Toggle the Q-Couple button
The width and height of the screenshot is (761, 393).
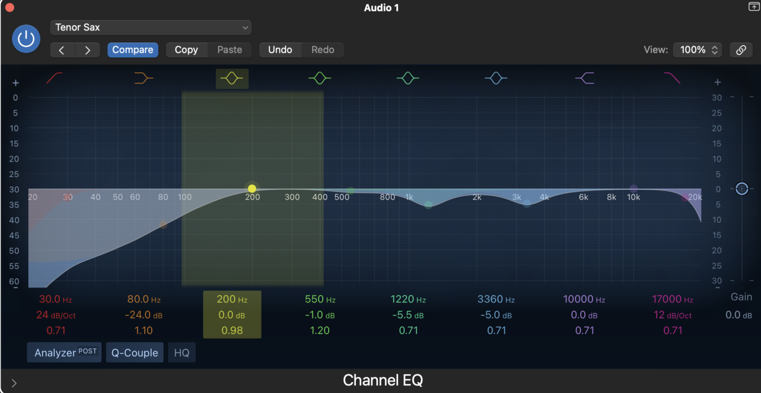[135, 353]
